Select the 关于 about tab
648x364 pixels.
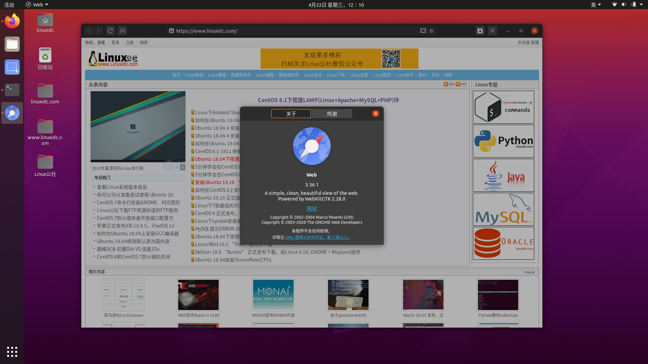point(291,114)
